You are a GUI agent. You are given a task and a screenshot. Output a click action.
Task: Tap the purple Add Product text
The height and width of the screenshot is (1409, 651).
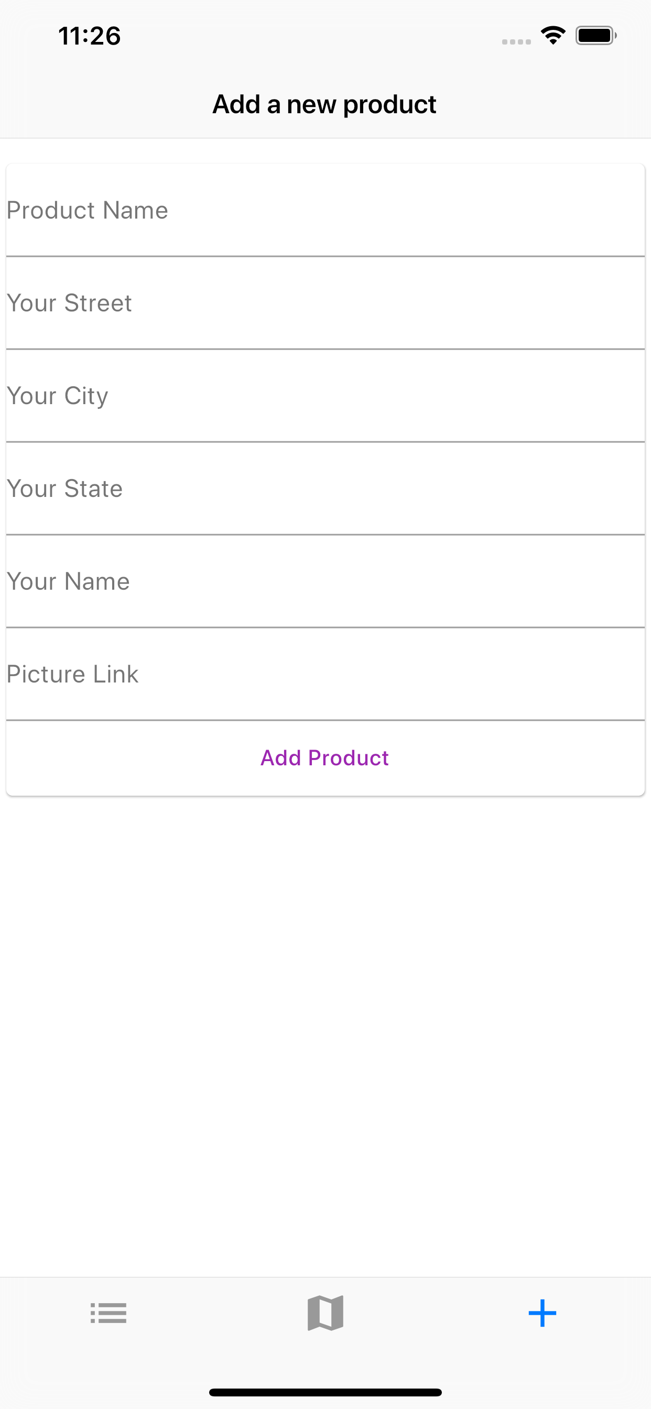[324, 758]
